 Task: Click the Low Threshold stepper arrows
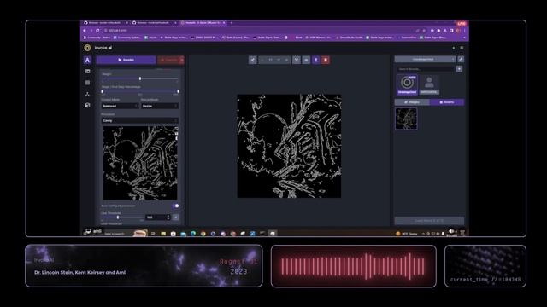click(x=168, y=217)
